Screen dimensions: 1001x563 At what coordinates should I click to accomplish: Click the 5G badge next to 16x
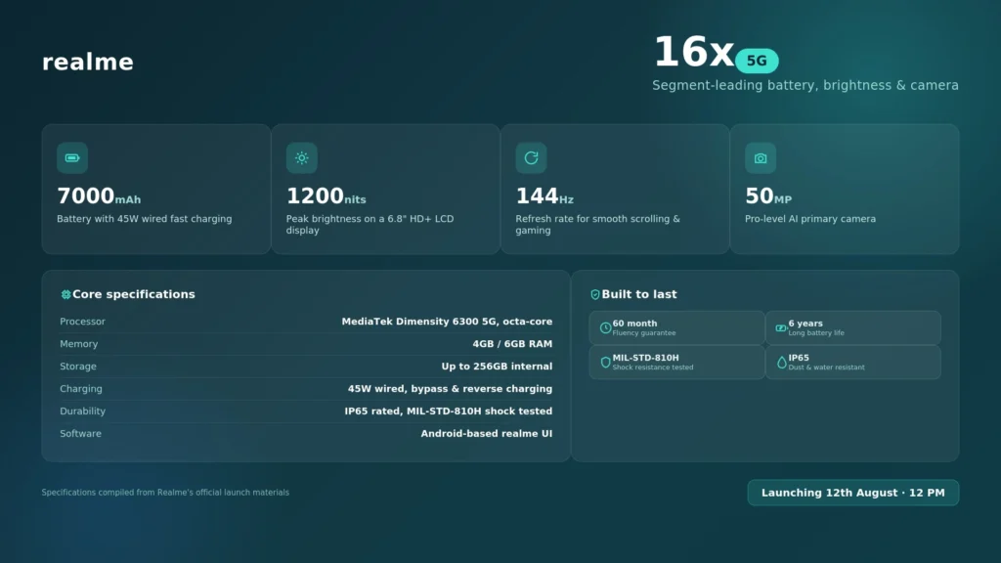tap(757, 61)
